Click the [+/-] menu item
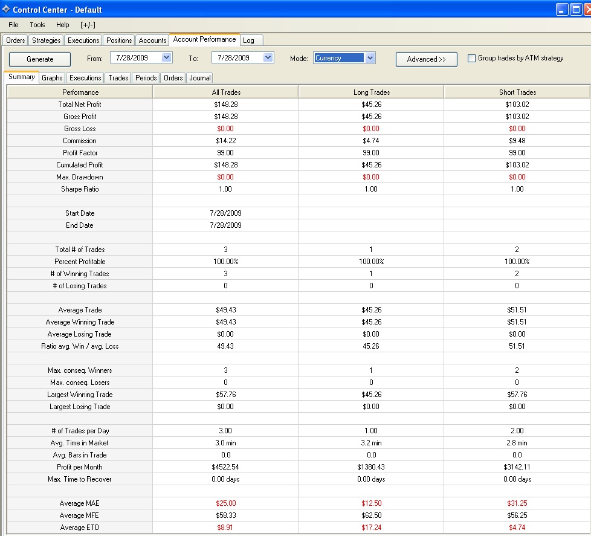The image size is (591, 536). 88,25
